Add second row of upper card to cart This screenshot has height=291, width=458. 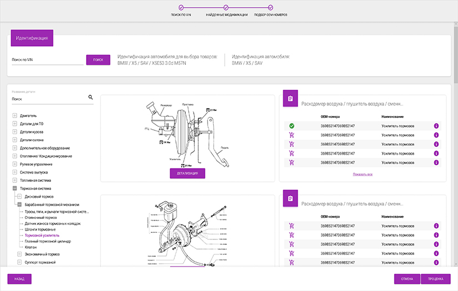tap(291, 135)
